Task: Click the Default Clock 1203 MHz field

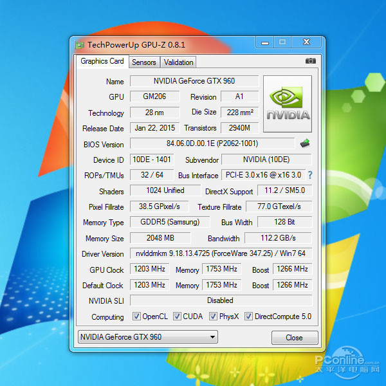Action: coord(149,285)
